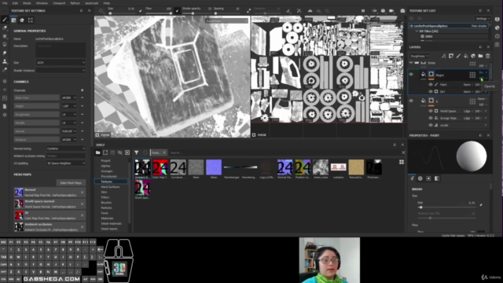Screen dimensions: 503x283
Task: Open the Normal mixing Combine dropdown
Action: tap(66, 149)
